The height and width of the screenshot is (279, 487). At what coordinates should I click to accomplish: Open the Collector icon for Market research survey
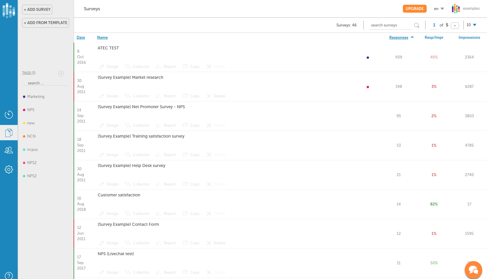tap(128, 96)
